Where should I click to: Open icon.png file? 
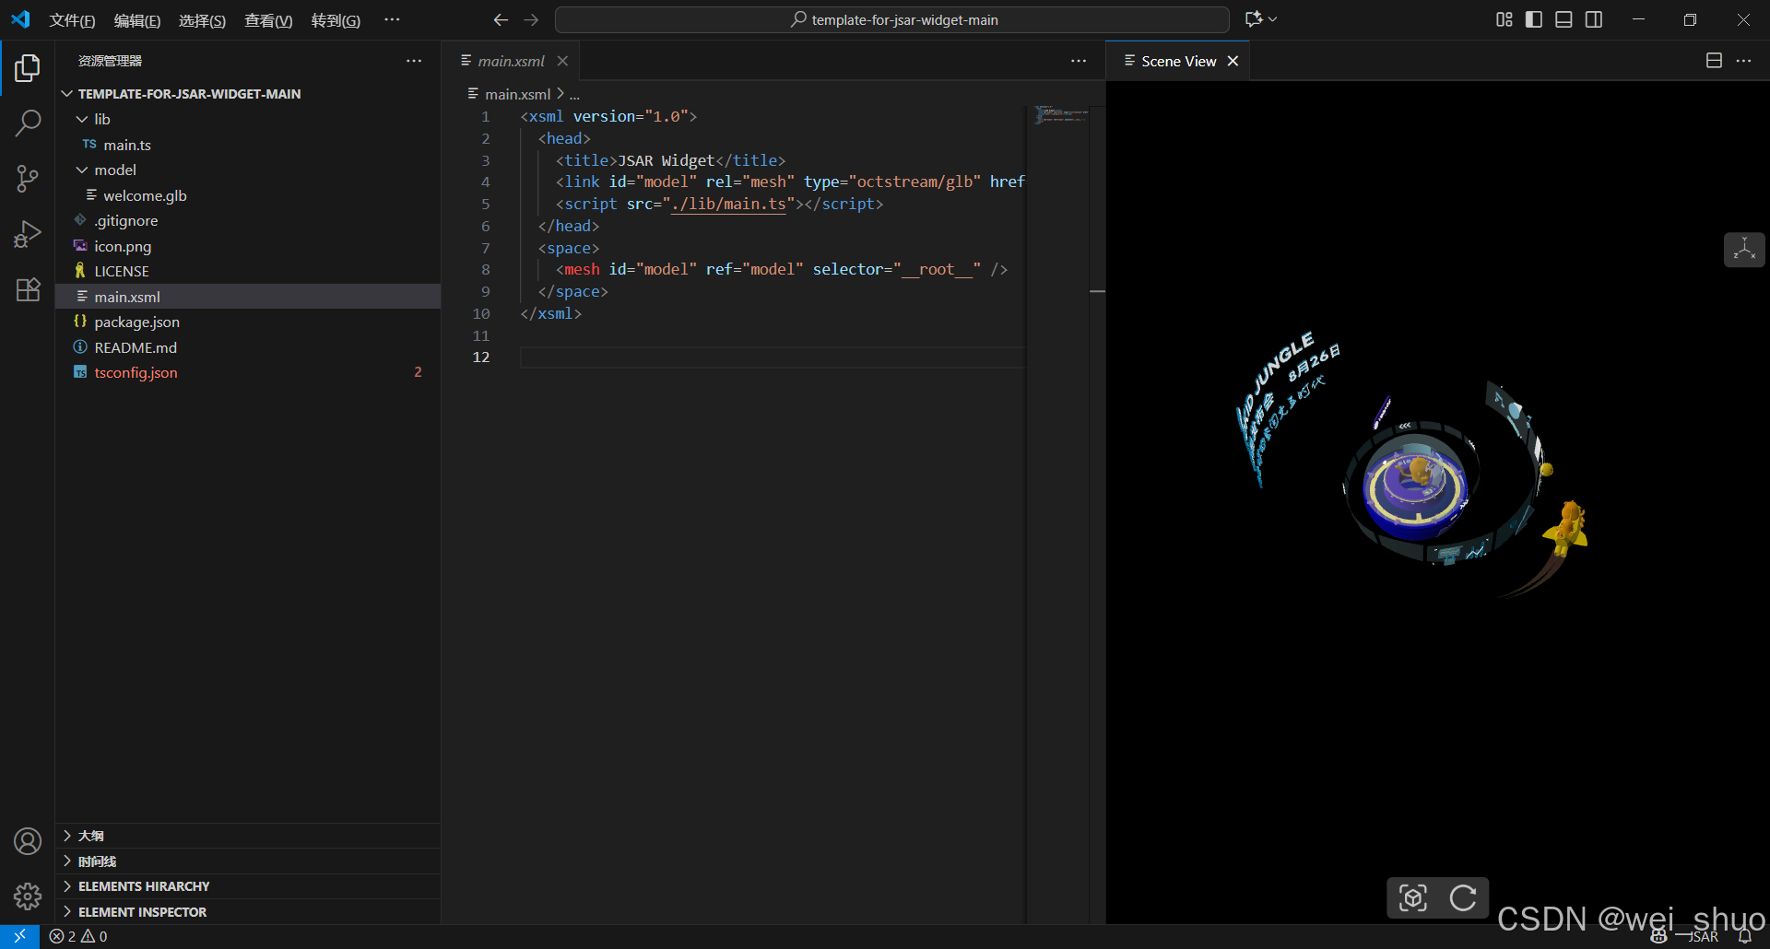[x=247, y=246]
